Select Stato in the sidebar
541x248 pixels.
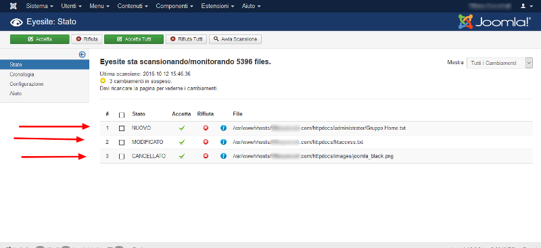pos(45,64)
